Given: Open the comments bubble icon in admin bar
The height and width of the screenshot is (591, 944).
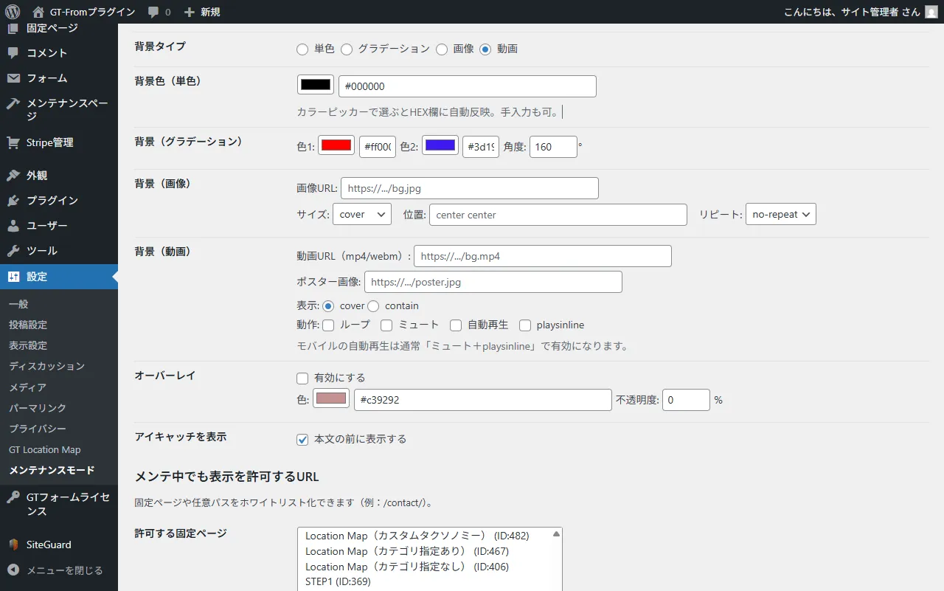Looking at the screenshot, I should pos(153,12).
